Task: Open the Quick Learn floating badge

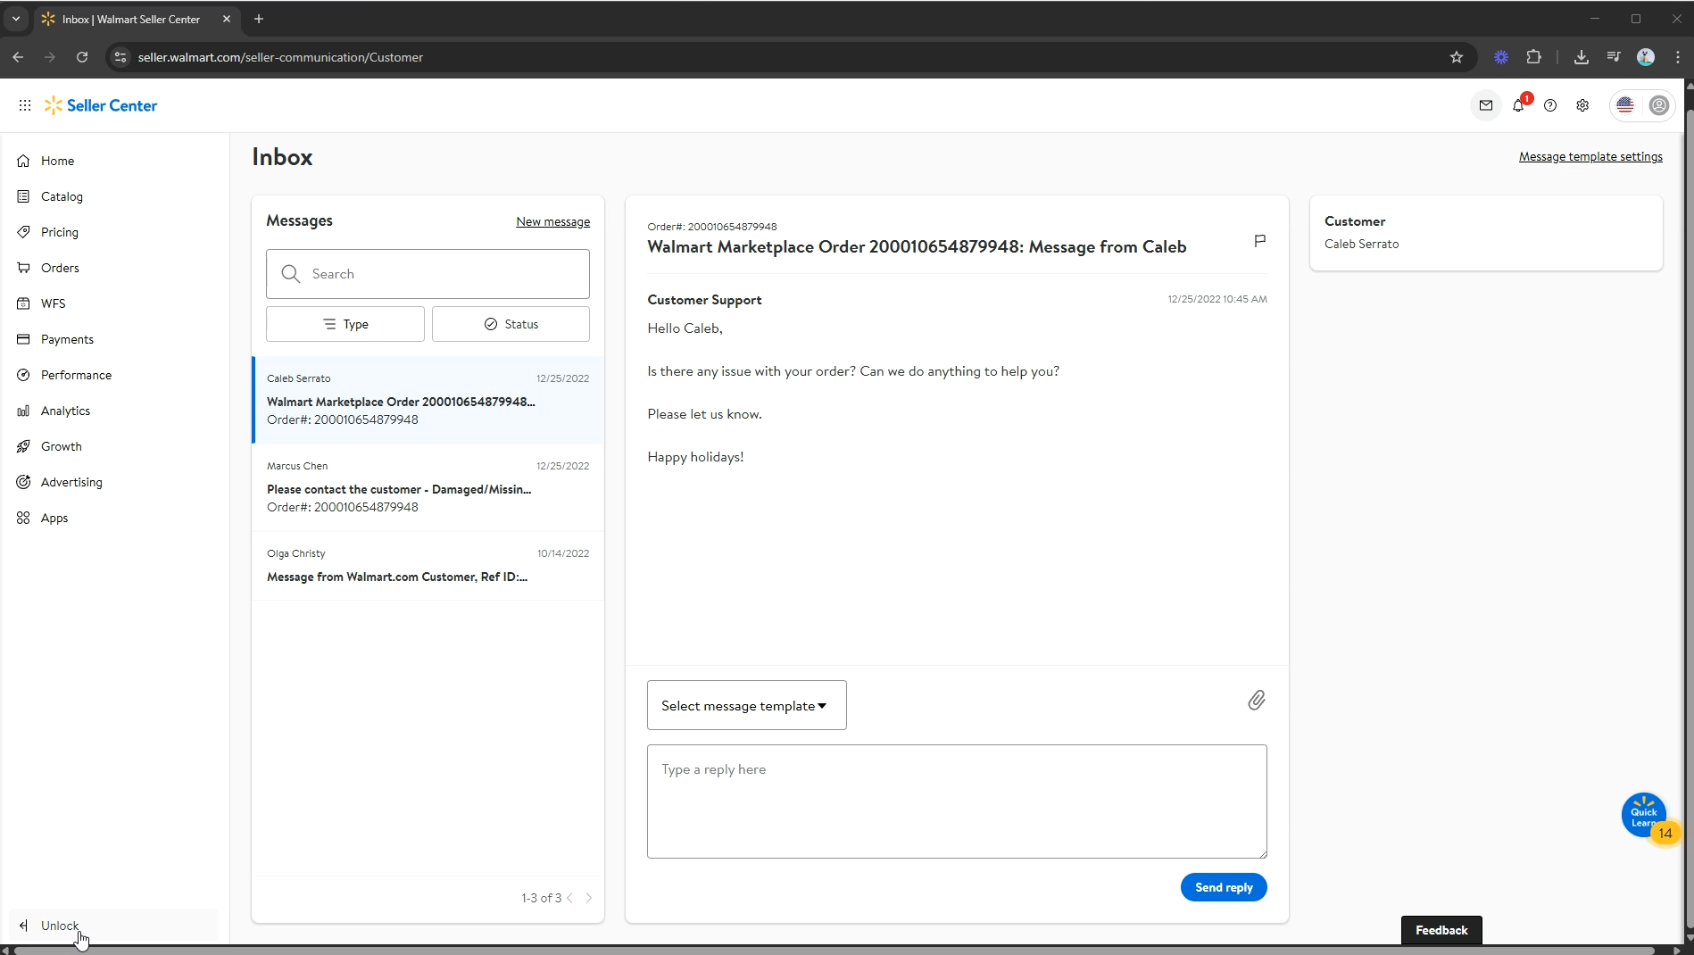Action: (1645, 816)
